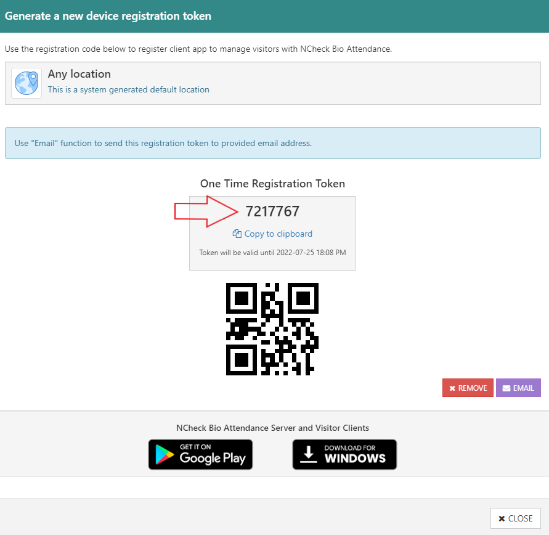
Task: Close the token dialog
Action: tap(515, 518)
